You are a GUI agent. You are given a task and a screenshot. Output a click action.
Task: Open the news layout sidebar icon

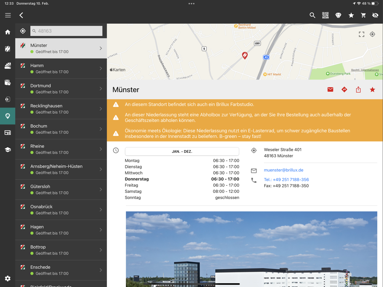pyautogui.click(x=8, y=132)
